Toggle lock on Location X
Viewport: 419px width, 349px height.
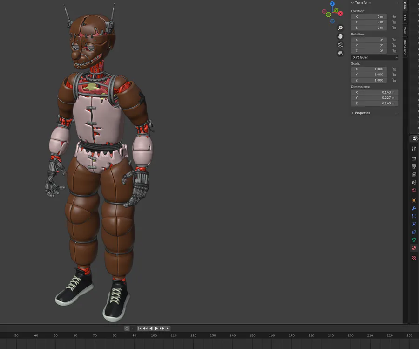394,17
